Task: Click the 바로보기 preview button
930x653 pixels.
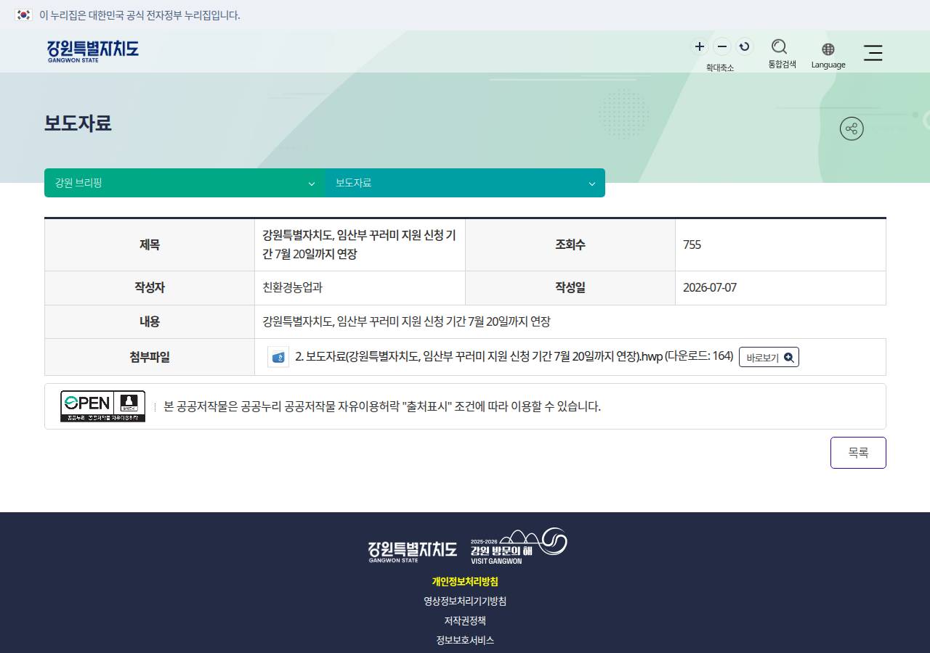Action: [x=769, y=357]
